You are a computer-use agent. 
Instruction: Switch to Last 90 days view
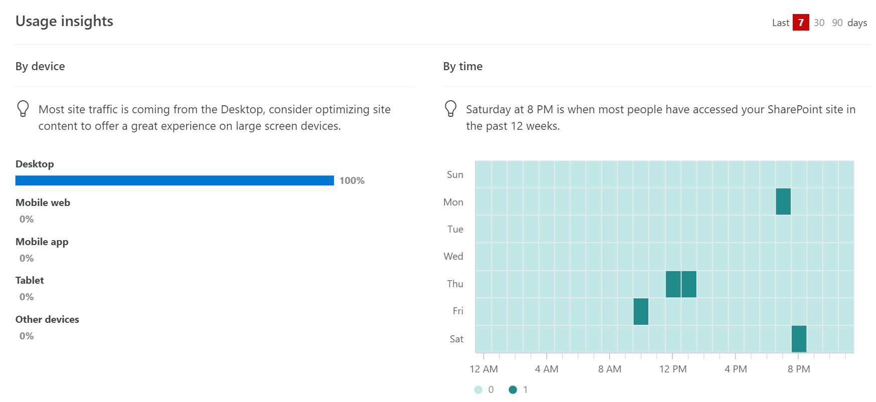click(x=837, y=23)
